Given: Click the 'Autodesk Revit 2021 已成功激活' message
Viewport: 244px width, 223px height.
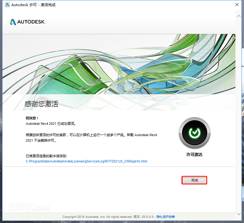Looking at the screenshot, I should [51, 124].
